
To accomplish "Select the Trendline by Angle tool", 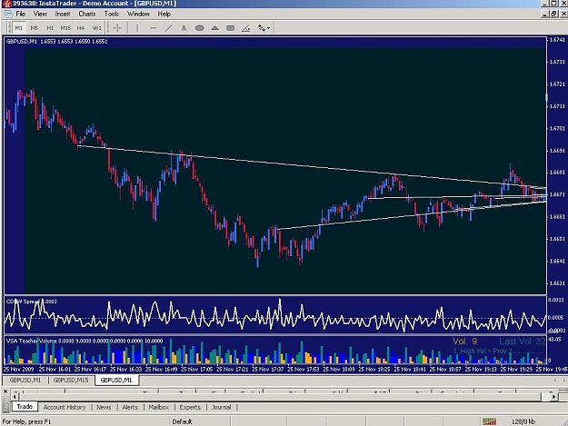I will click(x=246, y=28).
